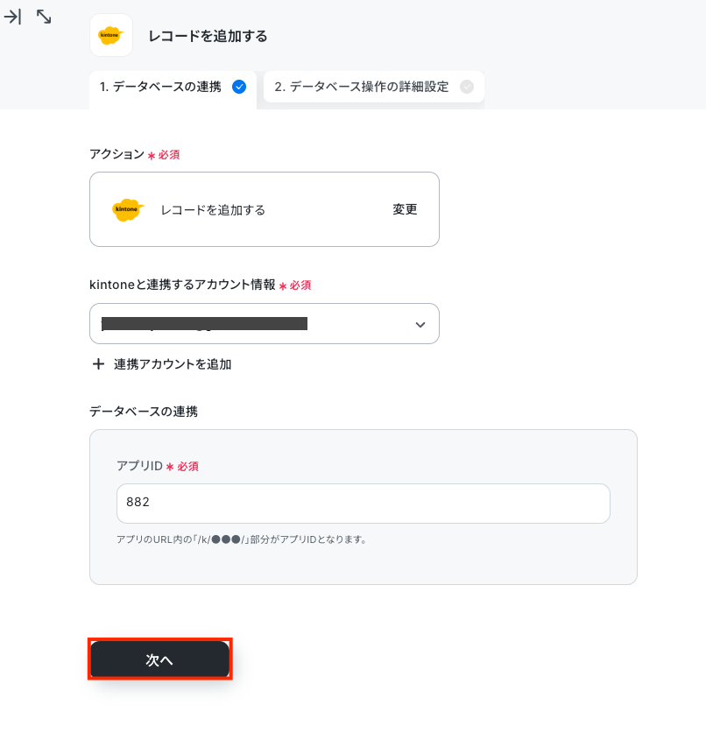Click the blue checkmark on step 1 tab
Viewport: 706px width, 747px height.
(x=239, y=87)
